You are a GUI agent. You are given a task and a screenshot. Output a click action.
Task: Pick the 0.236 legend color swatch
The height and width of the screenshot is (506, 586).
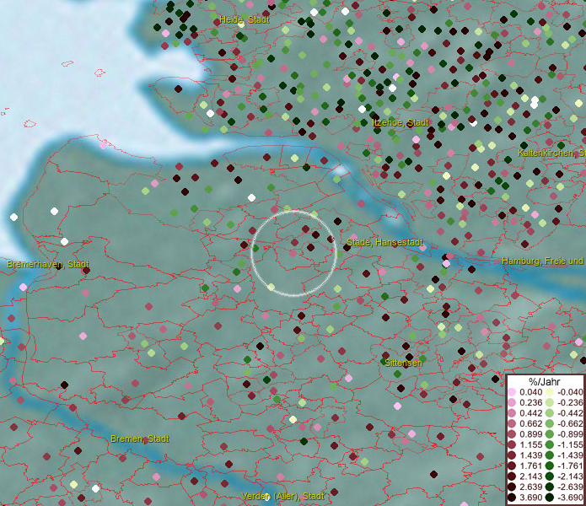[512, 402]
